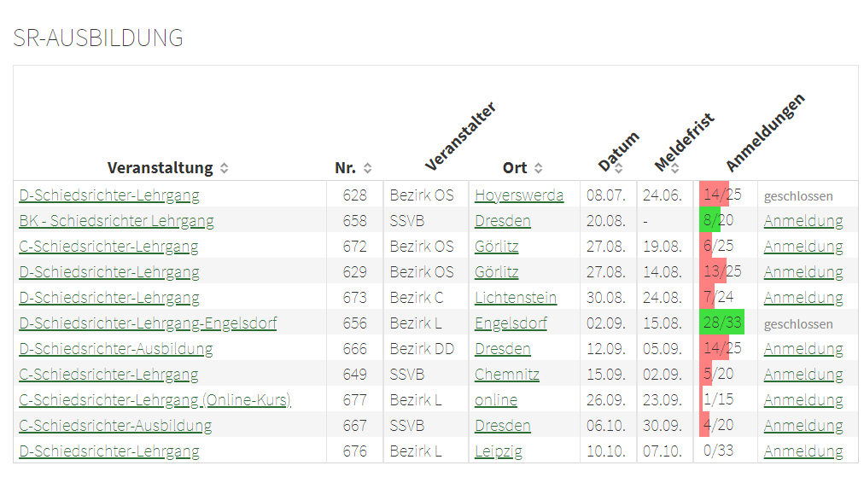Click the 1/15 registration count
This screenshot has height=477, width=864.
(x=719, y=398)
